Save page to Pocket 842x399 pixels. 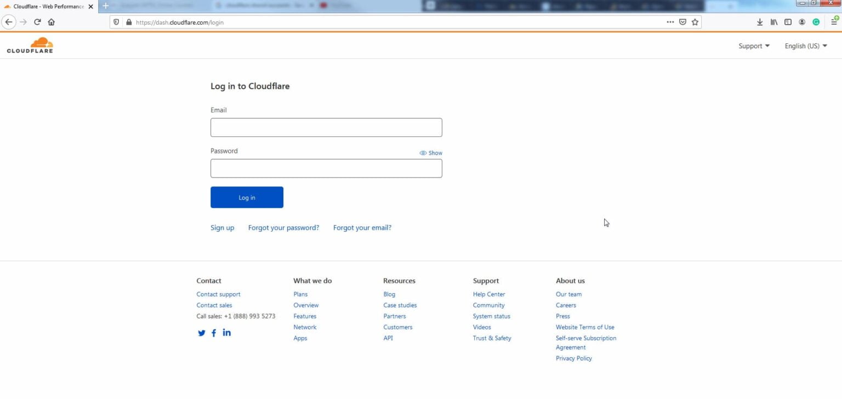[x=682, y=22]
